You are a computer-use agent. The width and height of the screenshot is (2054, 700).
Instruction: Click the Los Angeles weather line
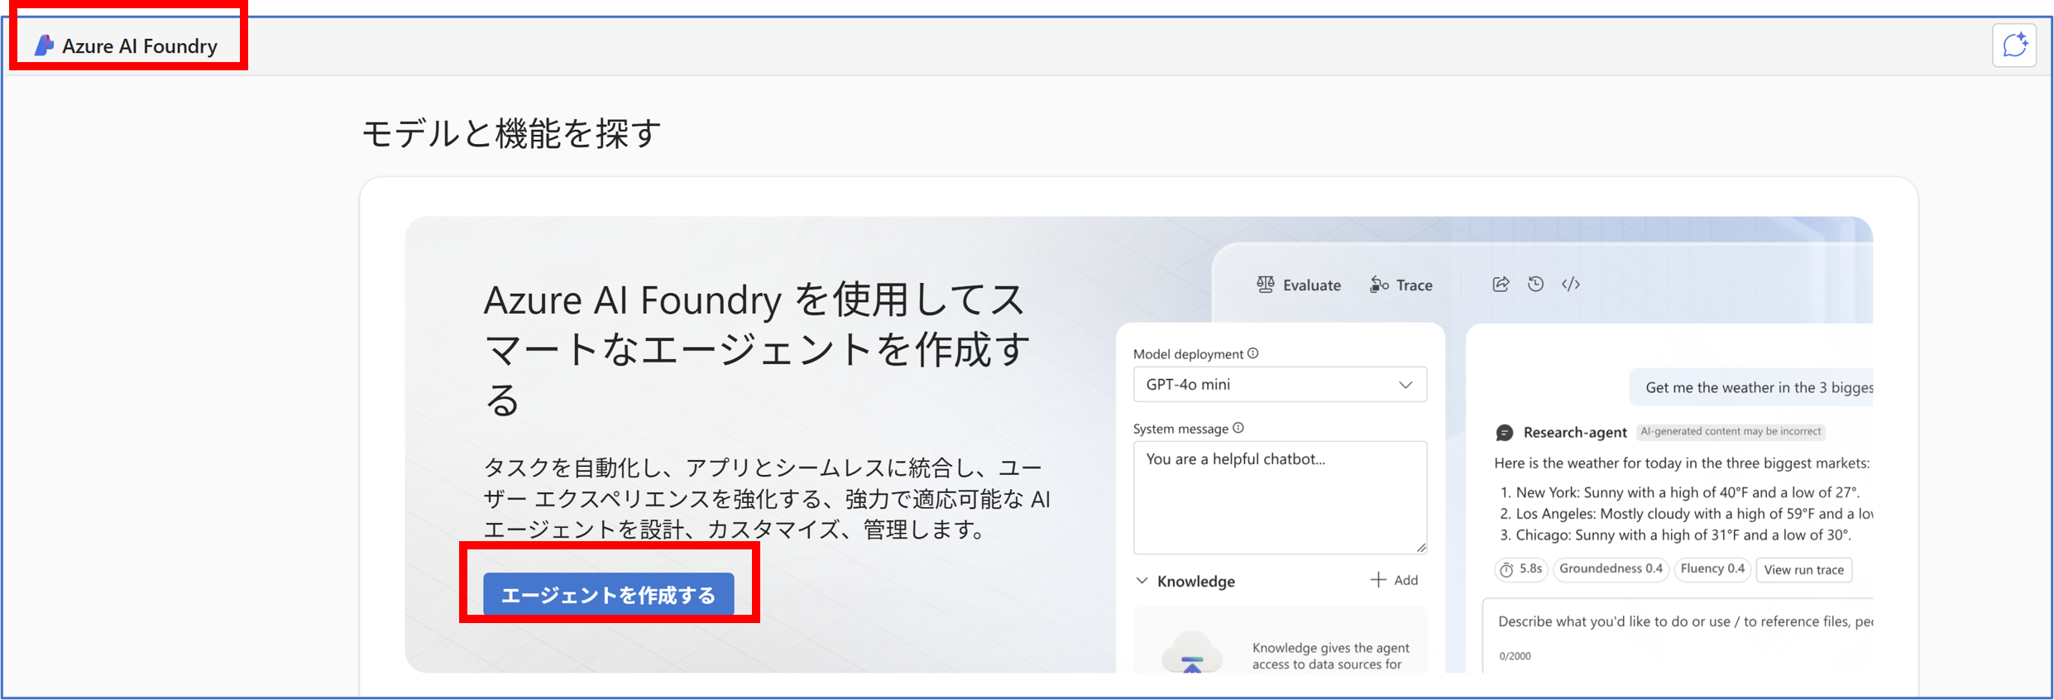1686,514
